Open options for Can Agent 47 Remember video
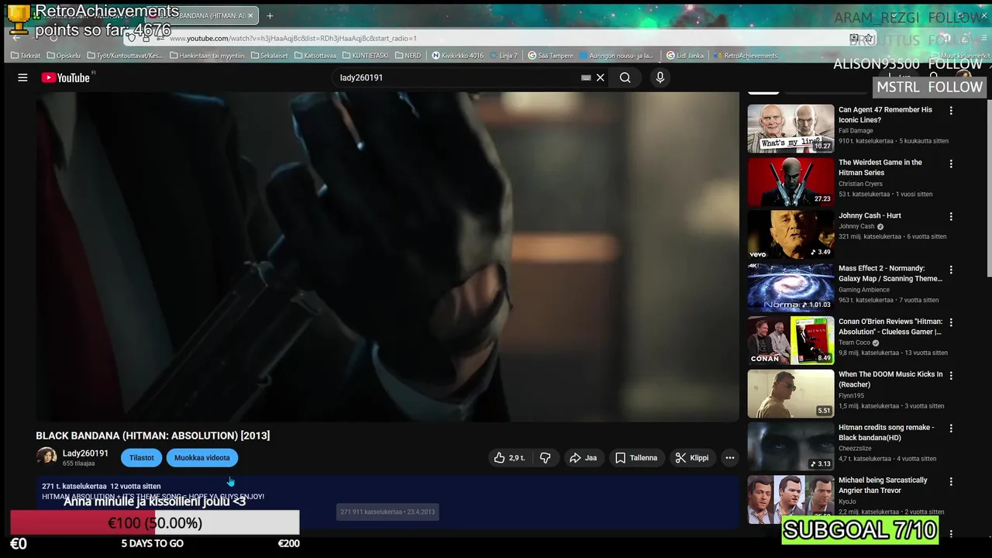Screen dimensions: 992x558 tap(951, 111)
